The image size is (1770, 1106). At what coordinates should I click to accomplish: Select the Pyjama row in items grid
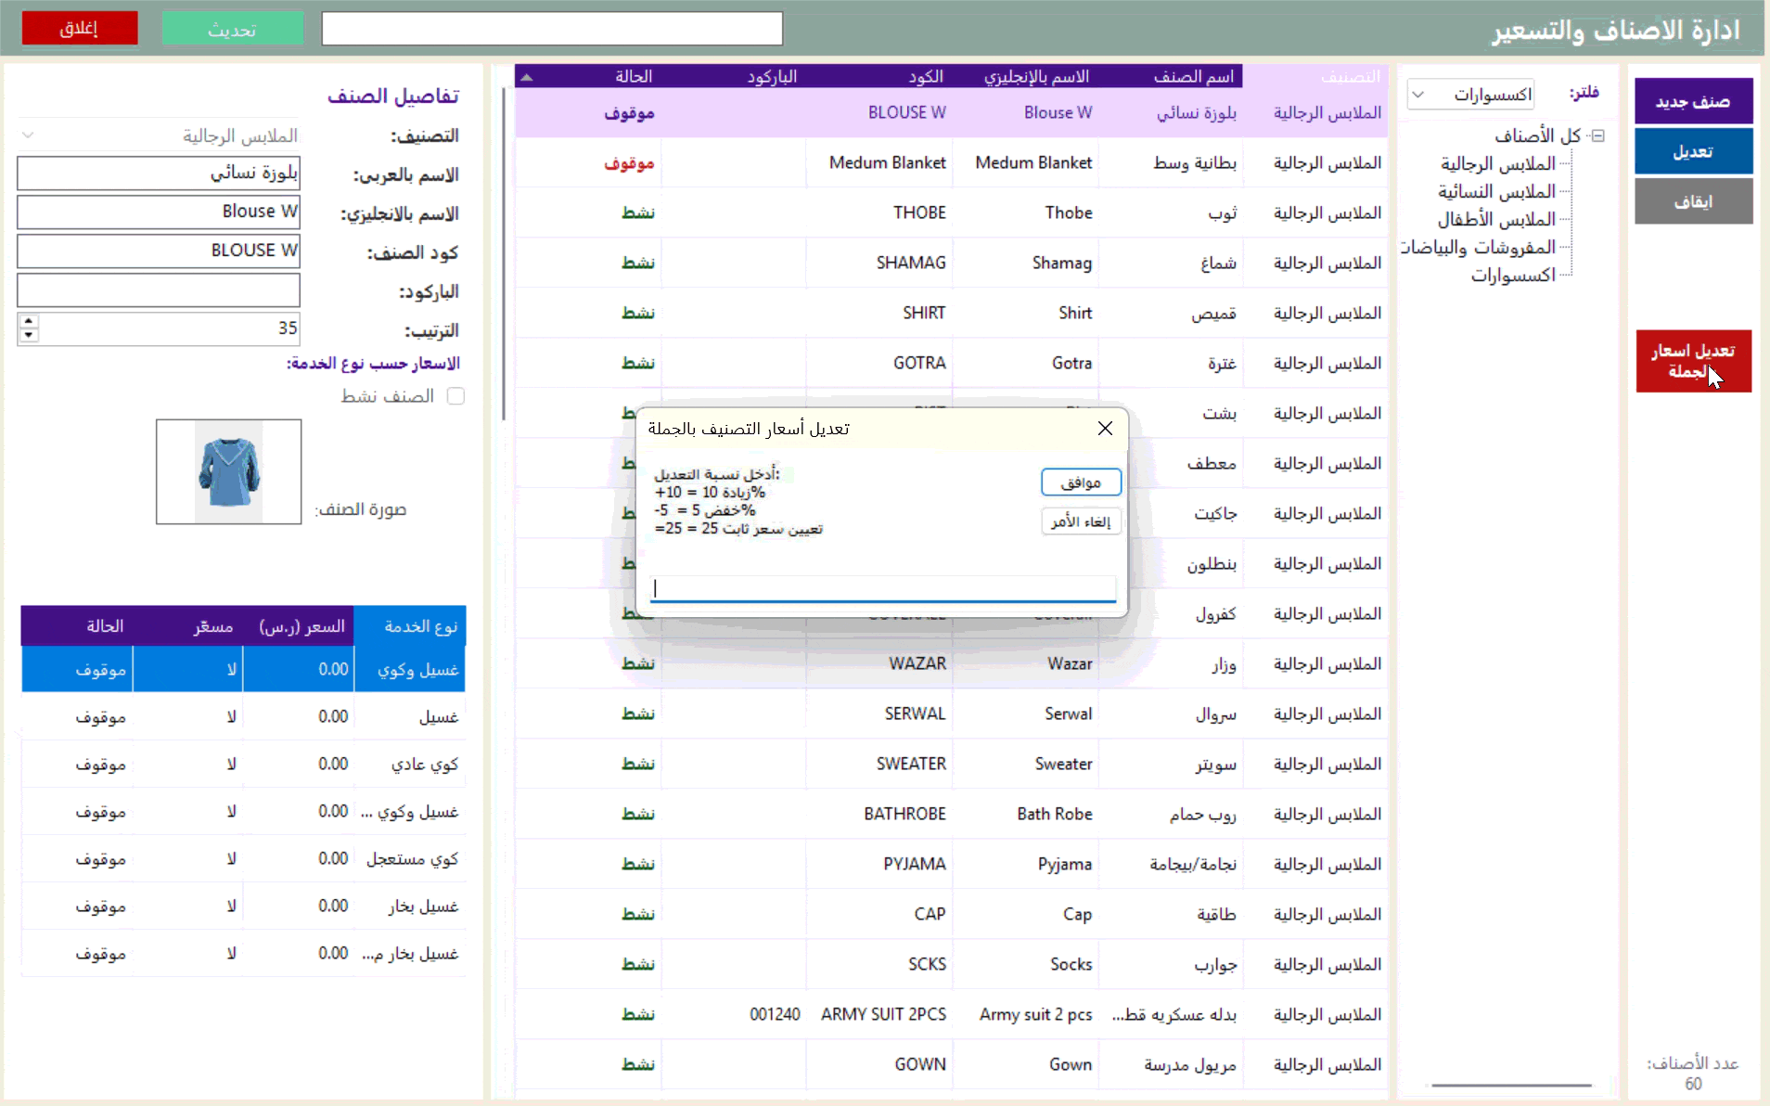951,864
